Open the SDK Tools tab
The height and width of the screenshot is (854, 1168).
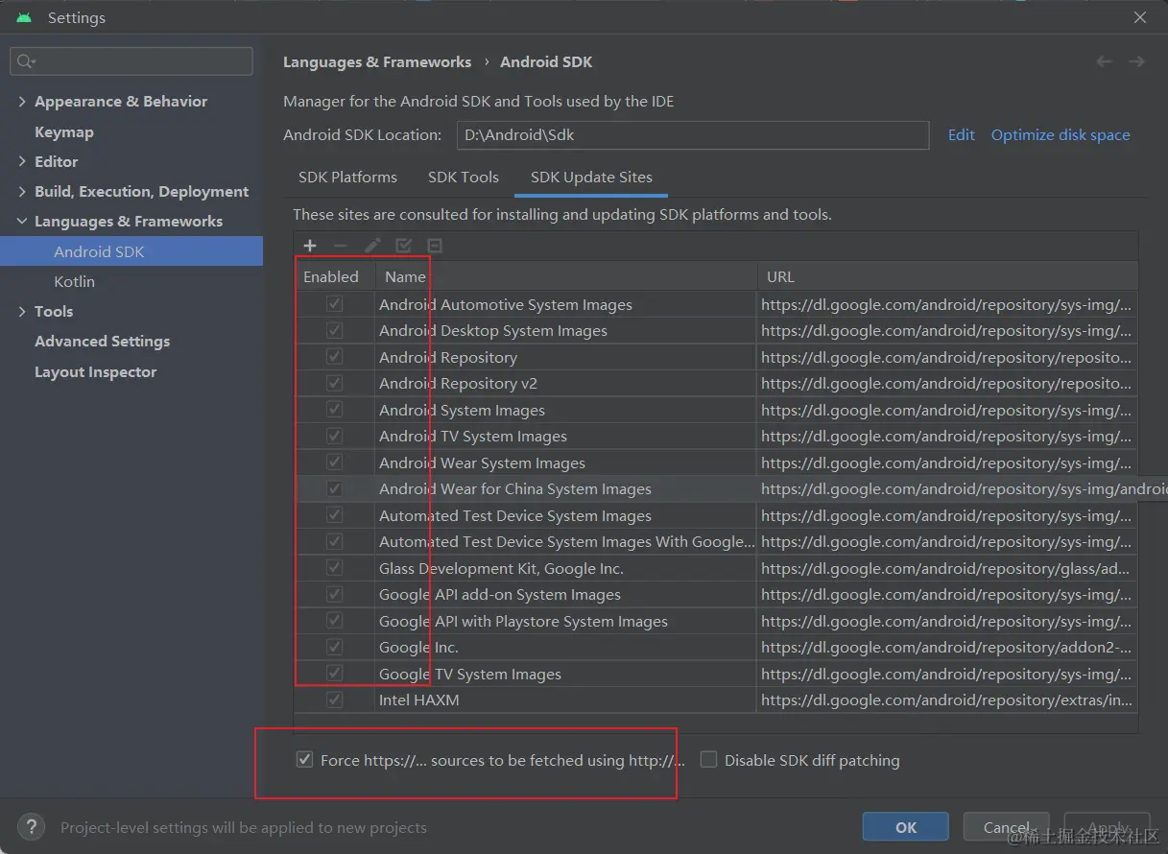464,178
